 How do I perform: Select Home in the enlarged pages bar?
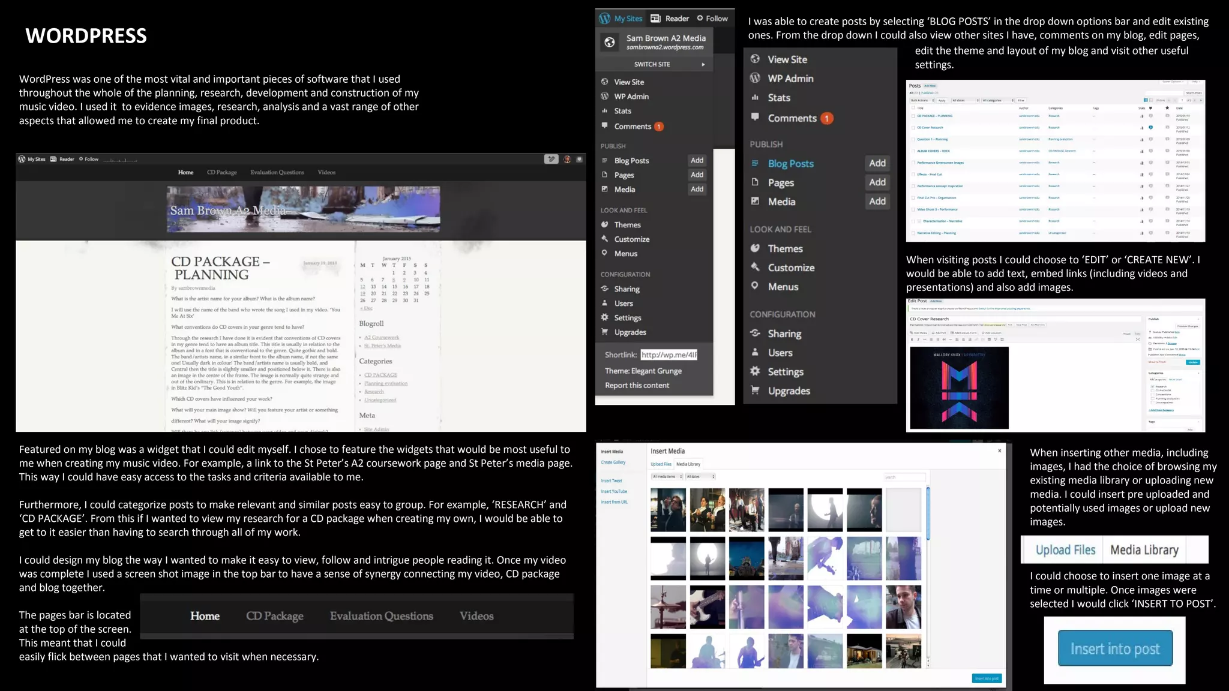(x=205, y=616)
